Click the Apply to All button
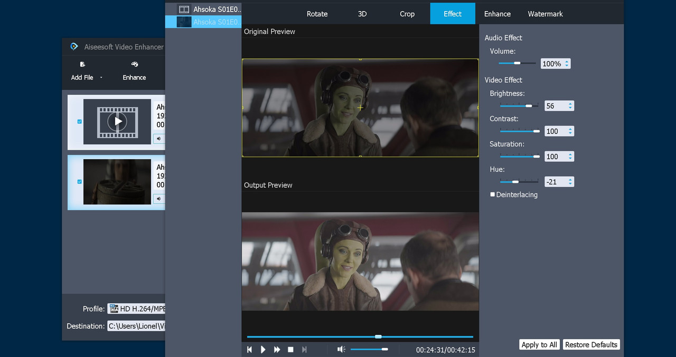Viewport: 676px width, 357px height. coord(539,344)
